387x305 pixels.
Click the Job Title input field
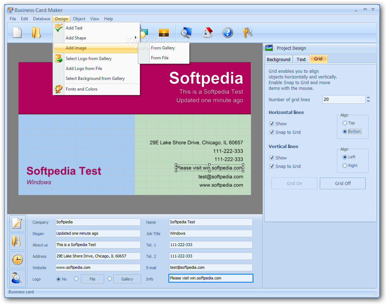[211, 233]
